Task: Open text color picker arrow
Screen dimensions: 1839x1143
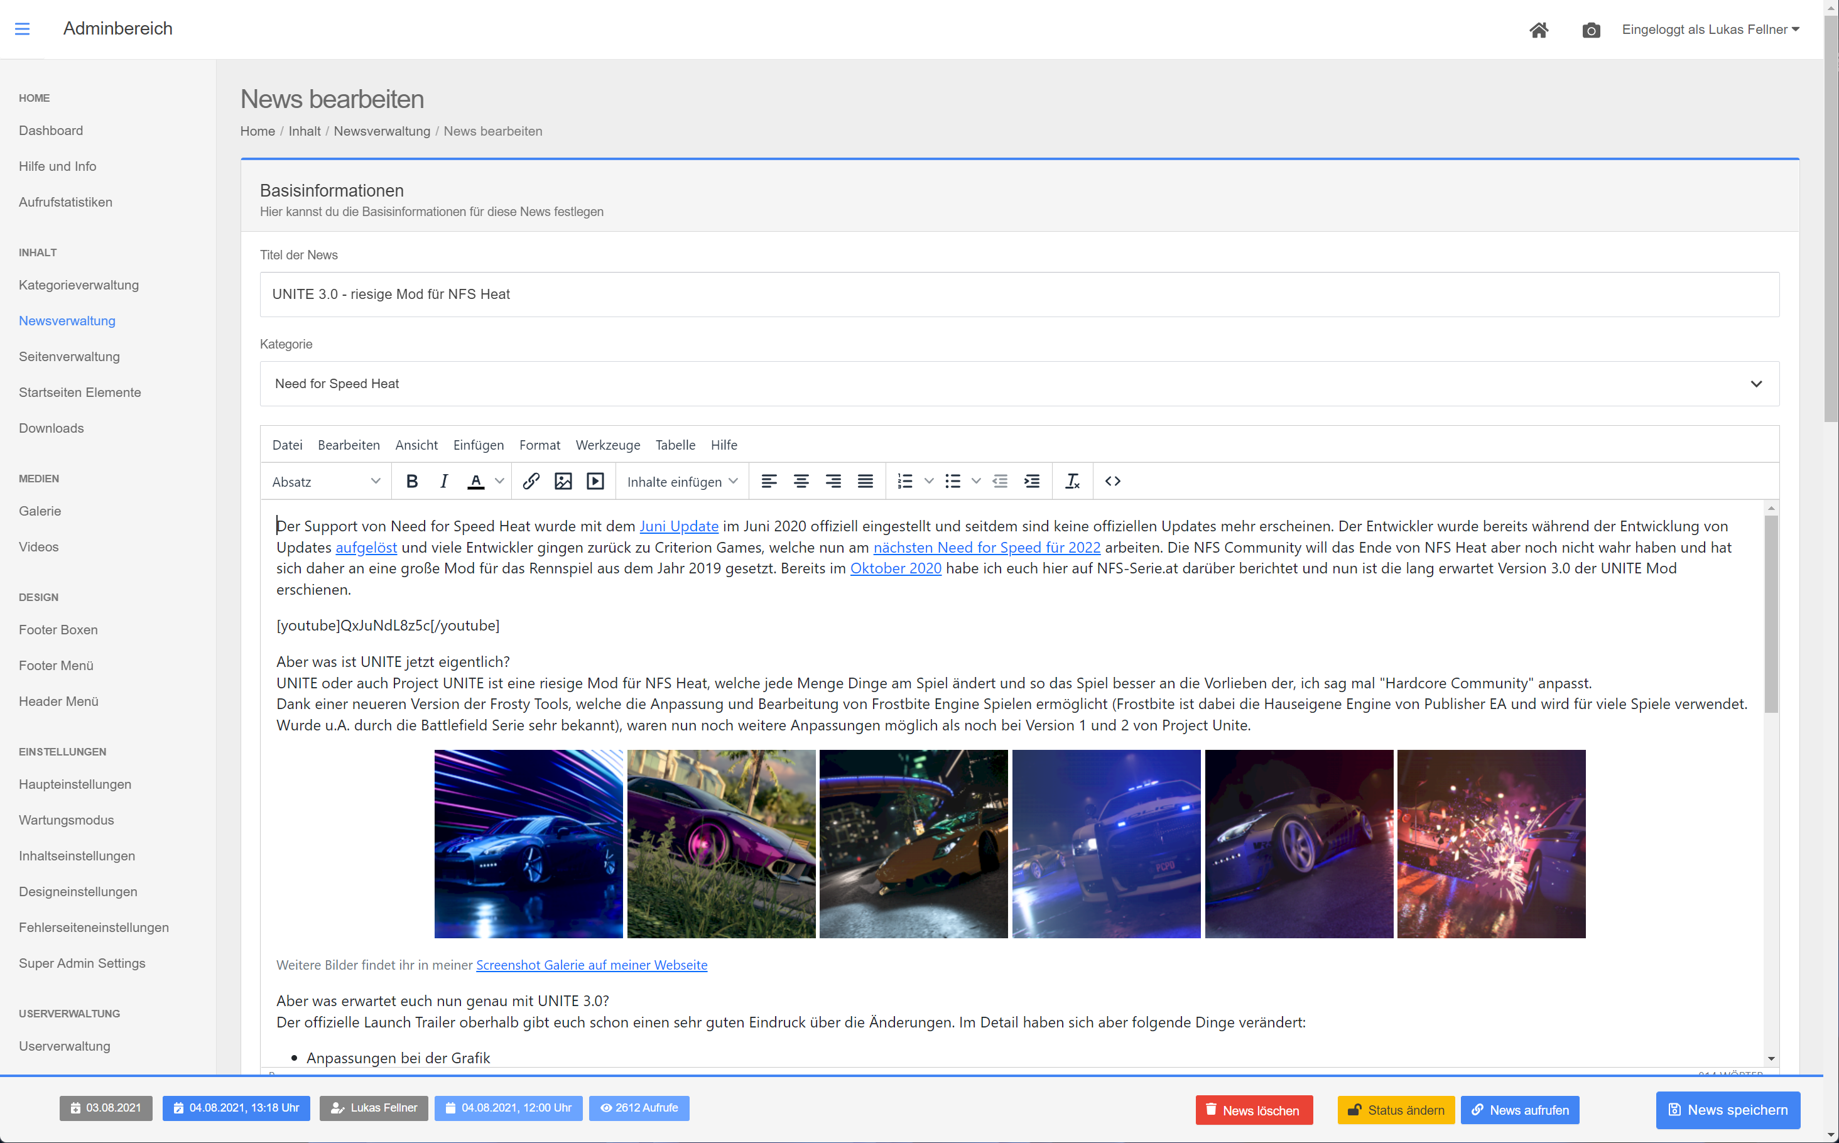Action: [x=499, y=482]
